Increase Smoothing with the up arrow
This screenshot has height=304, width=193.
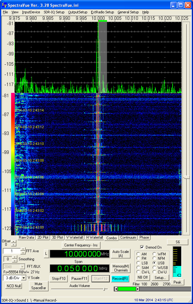[15, 258]
